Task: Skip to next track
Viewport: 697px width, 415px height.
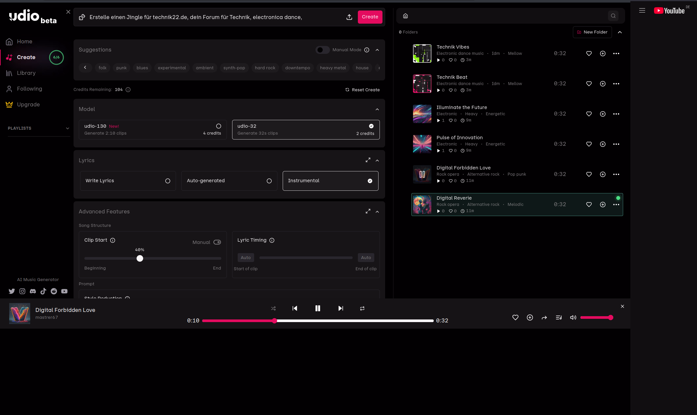Action: pos(341,308)
